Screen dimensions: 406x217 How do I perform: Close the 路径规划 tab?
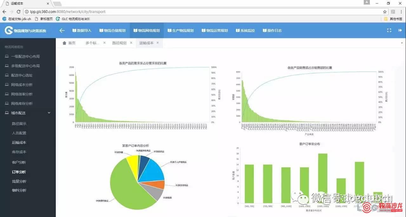pyautogui.click(x=131, y=43)
